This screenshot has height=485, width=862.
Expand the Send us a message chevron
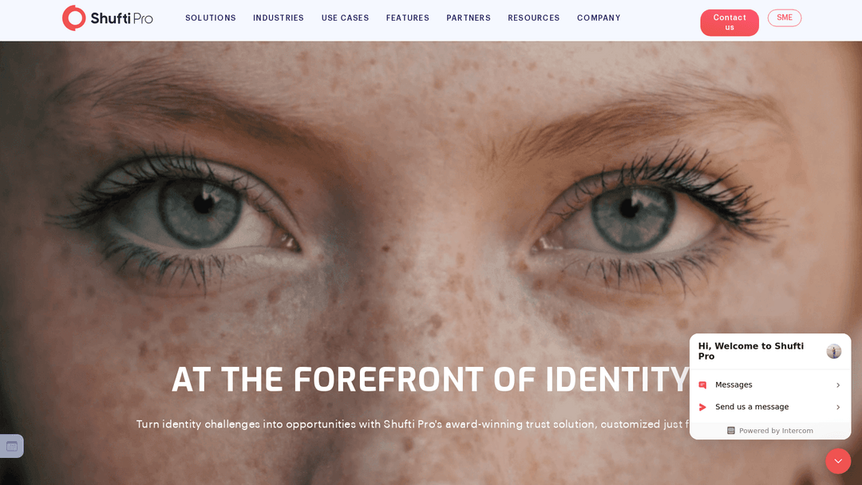(838, 407)
